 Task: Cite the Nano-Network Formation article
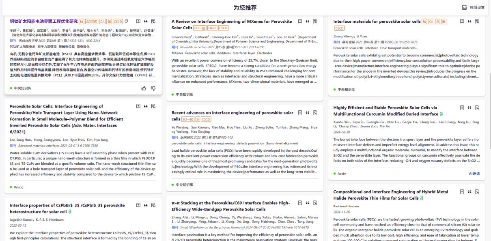point(146,106)
